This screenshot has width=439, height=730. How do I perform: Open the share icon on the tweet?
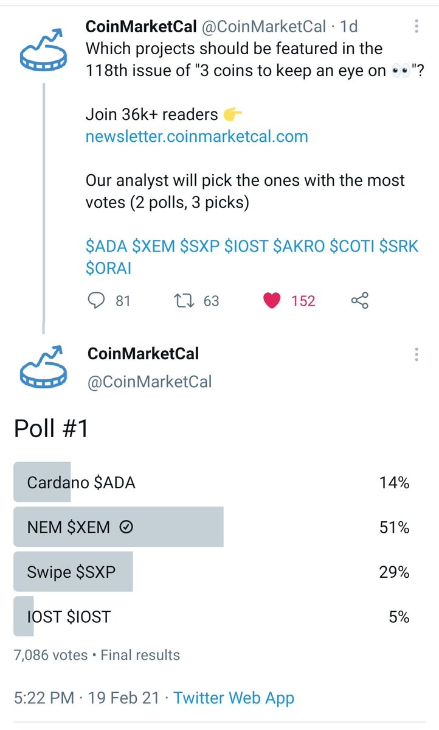click(x=360, y=300)
